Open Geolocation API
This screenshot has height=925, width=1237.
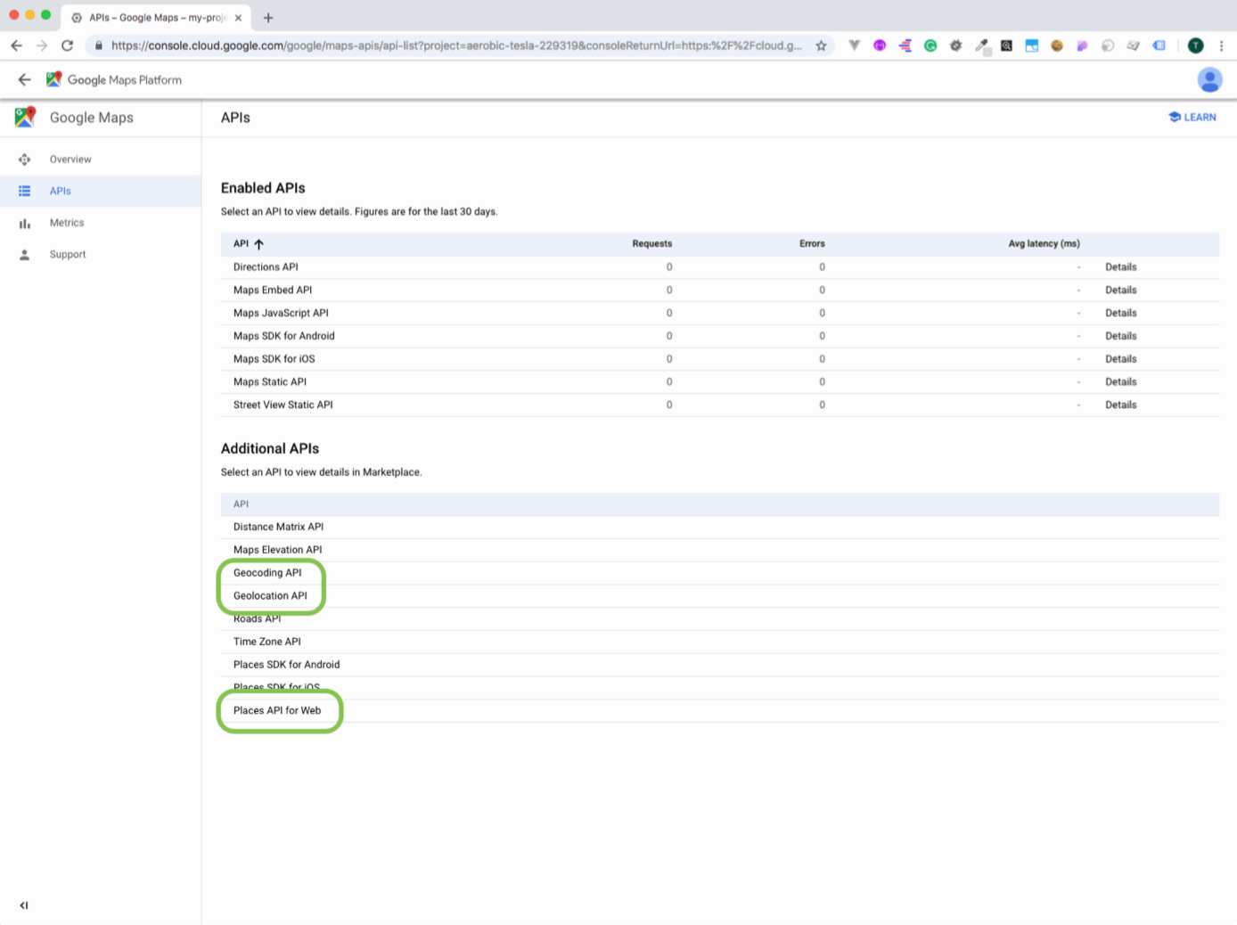click(x=270, y=596)
